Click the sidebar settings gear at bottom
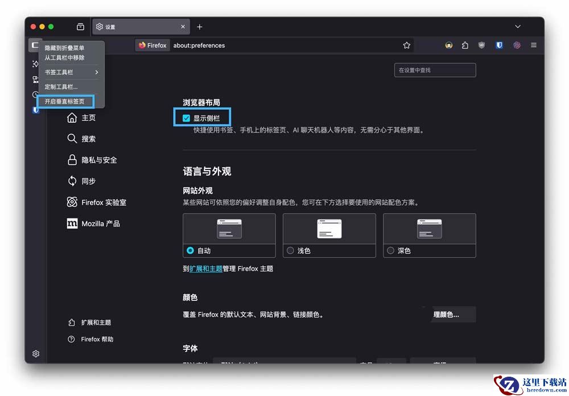This screenshot has height=396, width=569. 35,353
